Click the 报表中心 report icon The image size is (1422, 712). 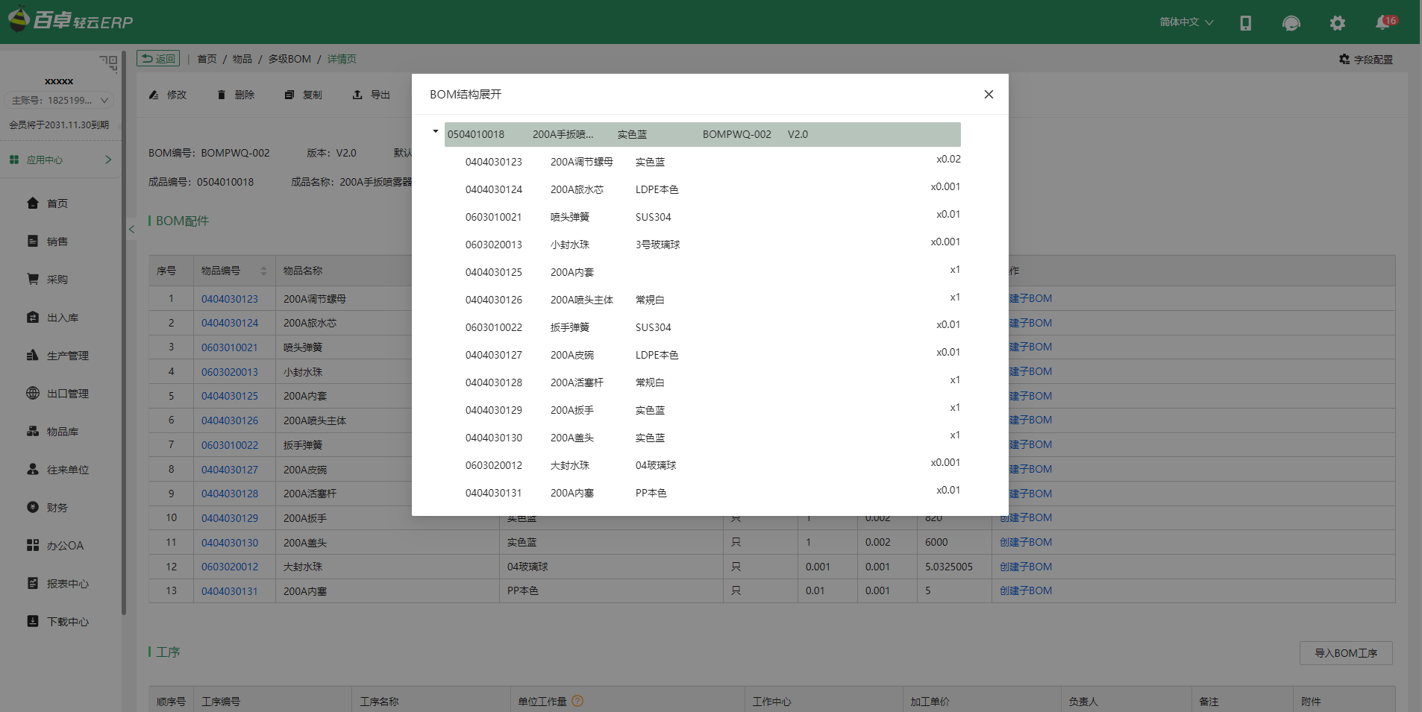coord(33,583)
